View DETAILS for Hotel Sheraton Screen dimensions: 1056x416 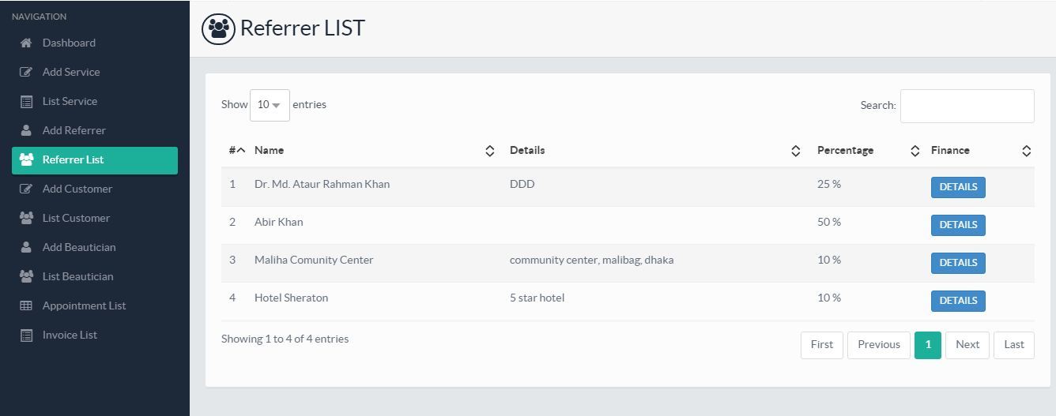coord(958,301)
